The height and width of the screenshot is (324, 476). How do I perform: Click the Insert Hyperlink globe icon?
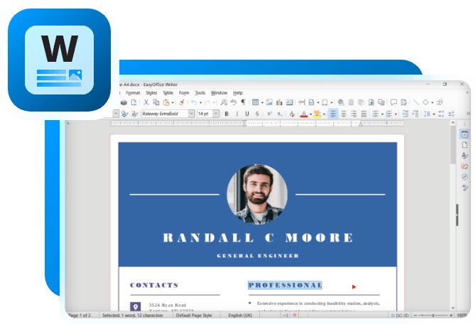(x=341, y=103)
